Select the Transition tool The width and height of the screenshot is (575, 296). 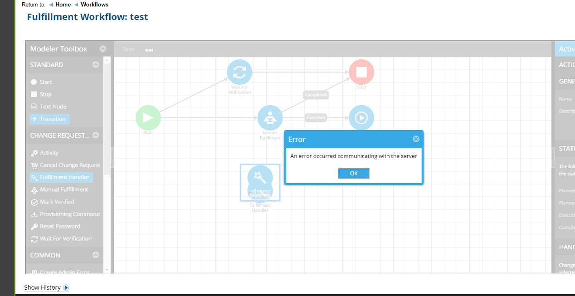(x=49, y=118)
